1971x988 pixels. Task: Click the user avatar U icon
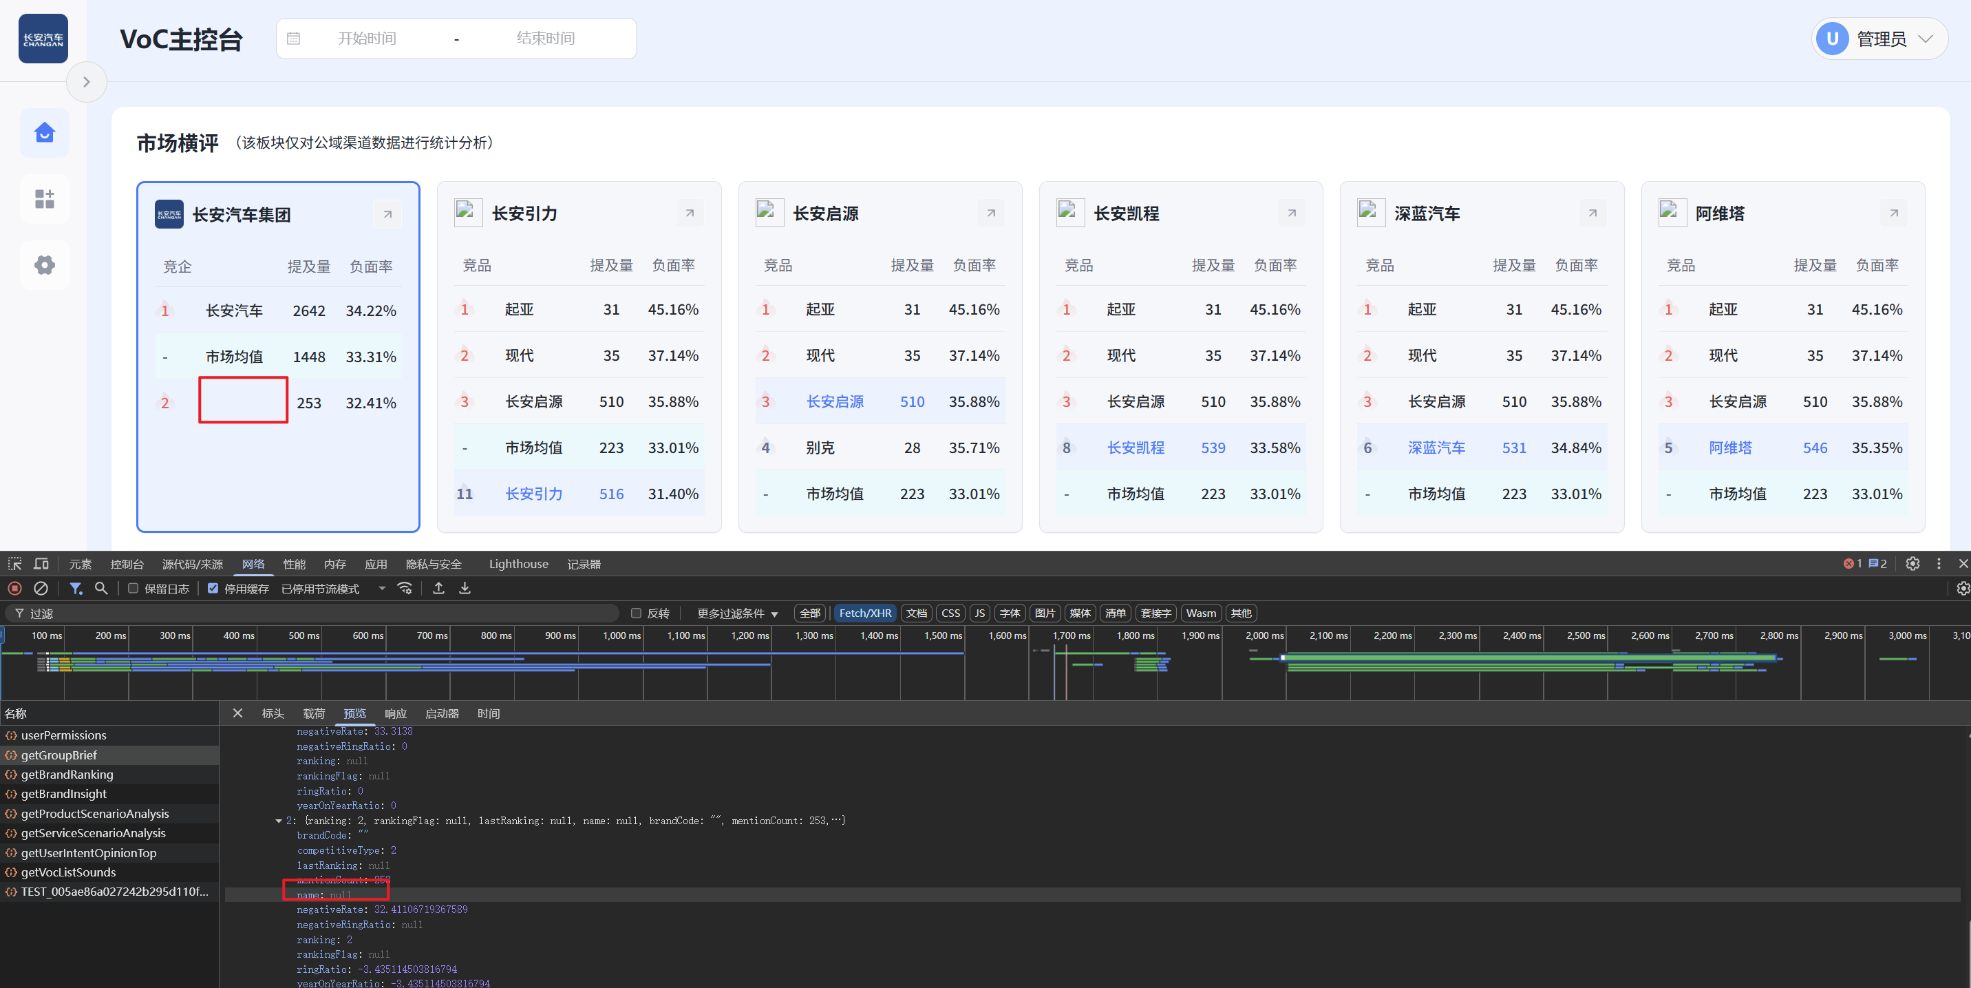tap(1833, 39)
